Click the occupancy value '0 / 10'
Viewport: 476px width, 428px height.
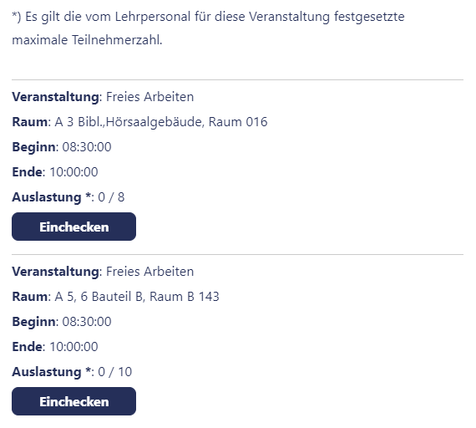pos(114,372)
